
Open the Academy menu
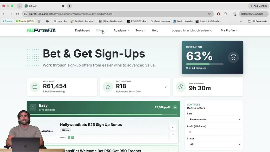point(122,30)
